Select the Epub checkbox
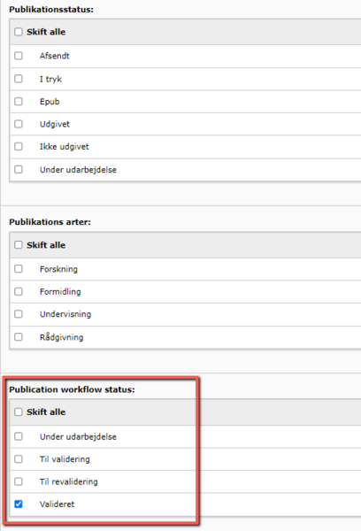This screenshot has width=361, height=531. coord(19,101)
